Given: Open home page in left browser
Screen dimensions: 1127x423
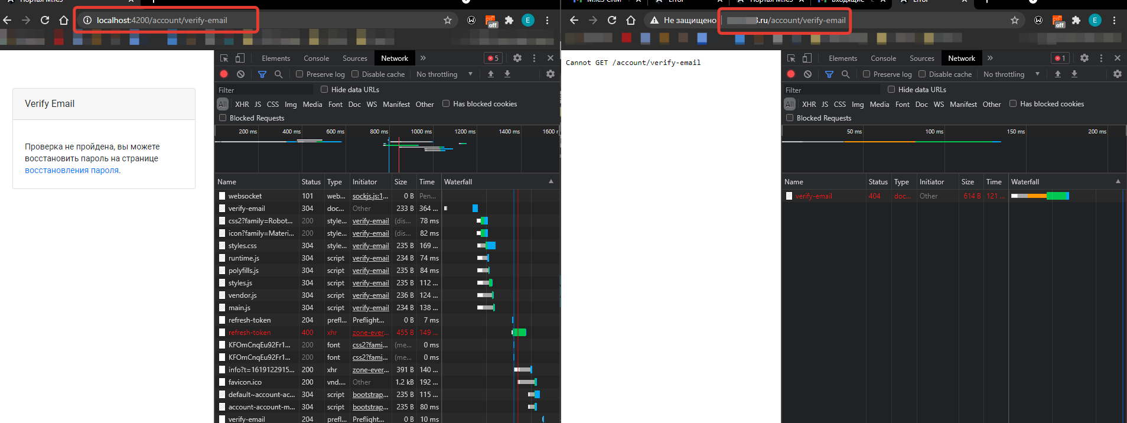Looking at the screenshot, I should click(64, 20).
